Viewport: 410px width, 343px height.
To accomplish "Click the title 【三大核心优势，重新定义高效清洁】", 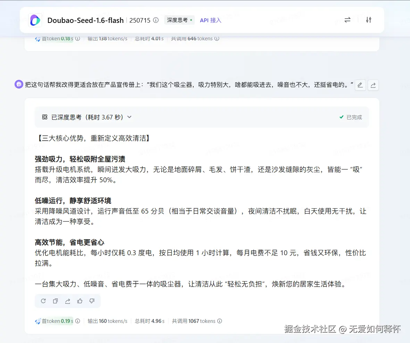I will pos(94,138).
